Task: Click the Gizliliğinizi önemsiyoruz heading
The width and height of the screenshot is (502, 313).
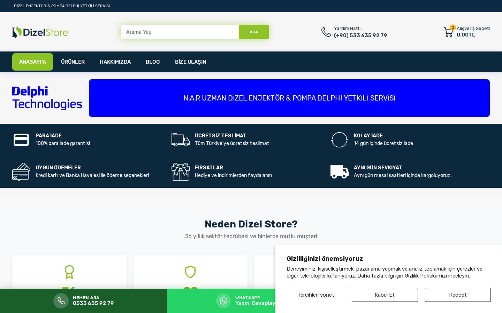Action: (x=325, y=259)
